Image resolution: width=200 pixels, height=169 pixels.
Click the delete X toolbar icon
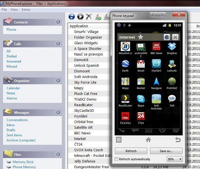click(89, 17)
